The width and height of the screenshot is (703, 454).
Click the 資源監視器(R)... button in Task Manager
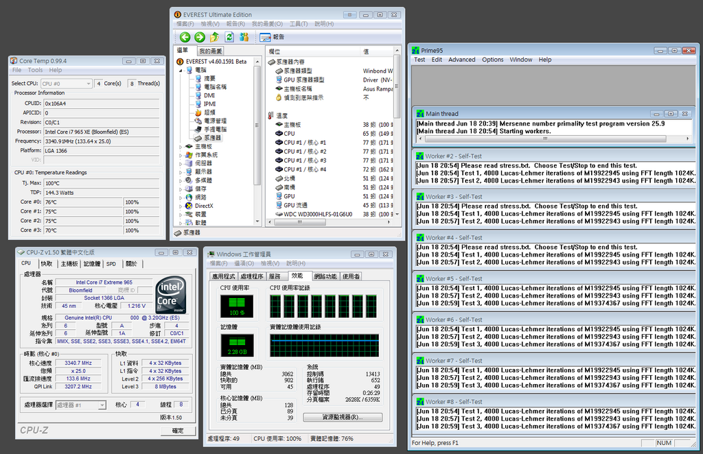click(343, 417)
